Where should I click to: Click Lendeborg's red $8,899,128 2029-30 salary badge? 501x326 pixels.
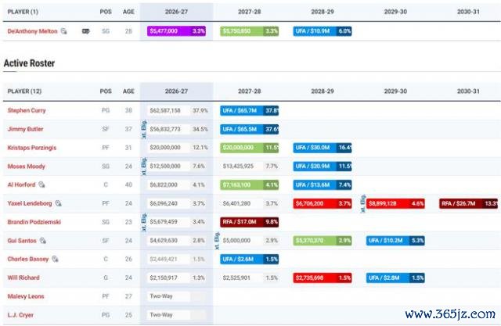pos(395,203)
